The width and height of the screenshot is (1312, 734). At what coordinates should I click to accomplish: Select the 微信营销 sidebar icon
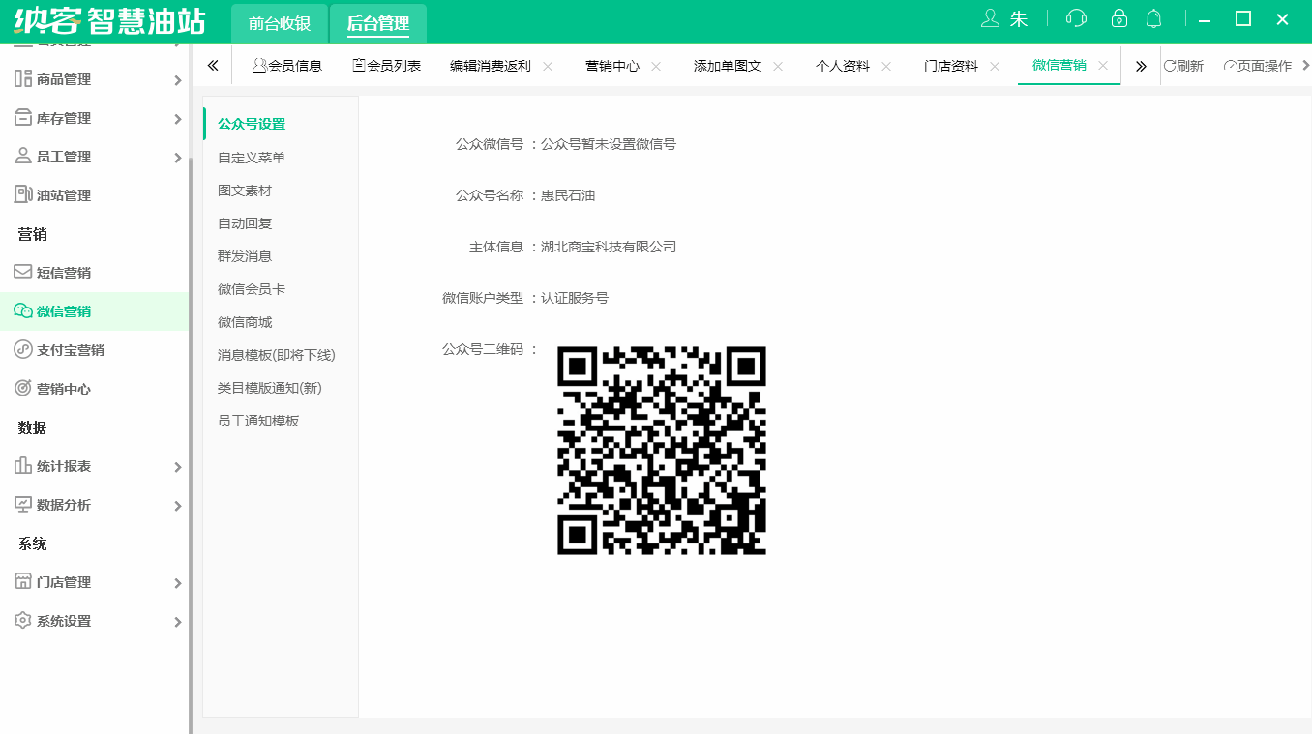click(x=21, y=310)
